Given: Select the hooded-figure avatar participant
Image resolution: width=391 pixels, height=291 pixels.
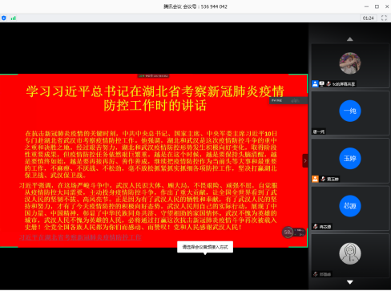Looking at the screenshot, I should point(350,253).
